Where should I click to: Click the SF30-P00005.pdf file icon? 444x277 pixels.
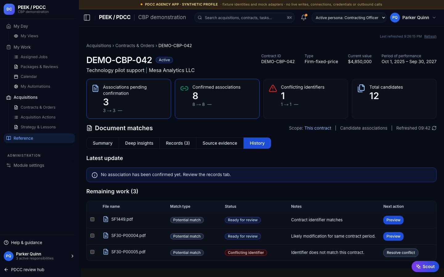coord(105,252)
